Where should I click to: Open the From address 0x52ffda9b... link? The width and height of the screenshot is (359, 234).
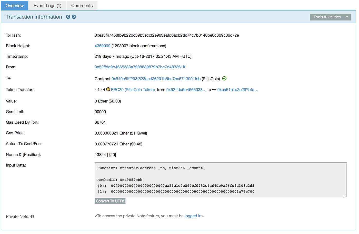coord(140,67)
